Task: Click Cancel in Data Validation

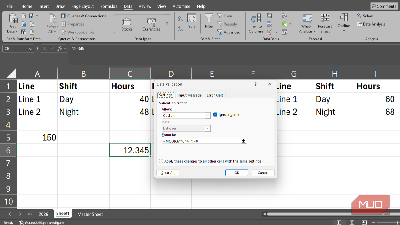Action: pos(263,172)
